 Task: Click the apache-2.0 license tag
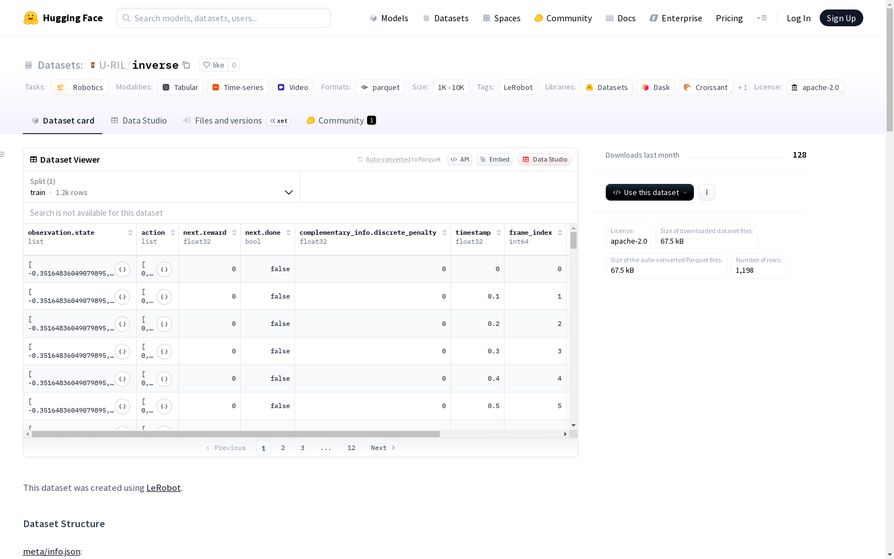coord(815,87)
